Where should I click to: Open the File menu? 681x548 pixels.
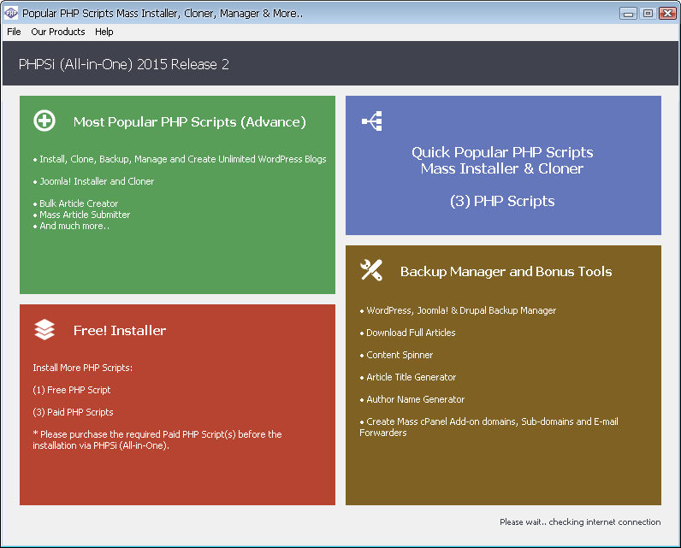click(x=14, y=32)
